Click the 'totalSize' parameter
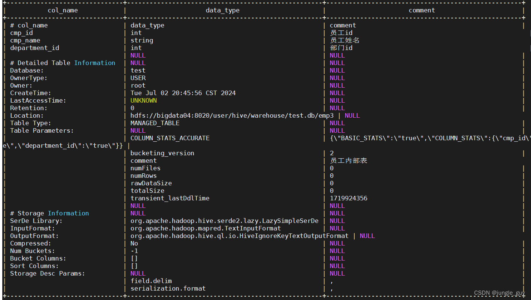The image size is (531, 300). coord(147,191)
